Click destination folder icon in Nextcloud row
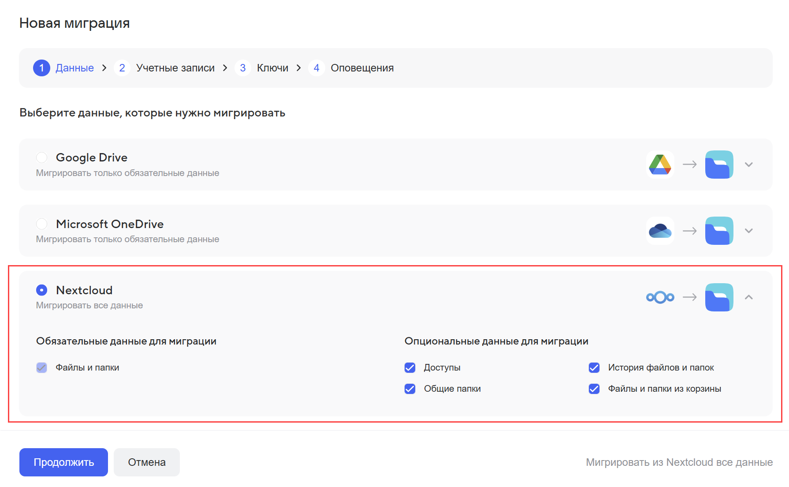This screenshot has width=789, height=487. (719, 297)
